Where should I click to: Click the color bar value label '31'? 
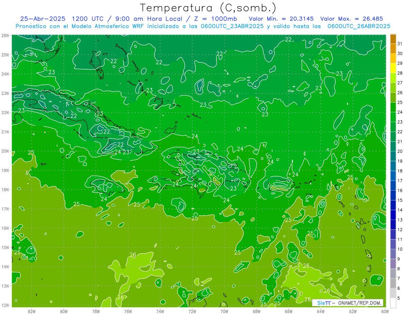(400, 44)
